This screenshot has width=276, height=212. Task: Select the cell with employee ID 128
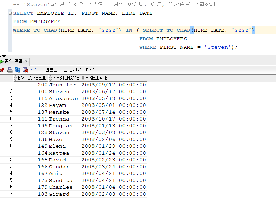click(31, 132)
